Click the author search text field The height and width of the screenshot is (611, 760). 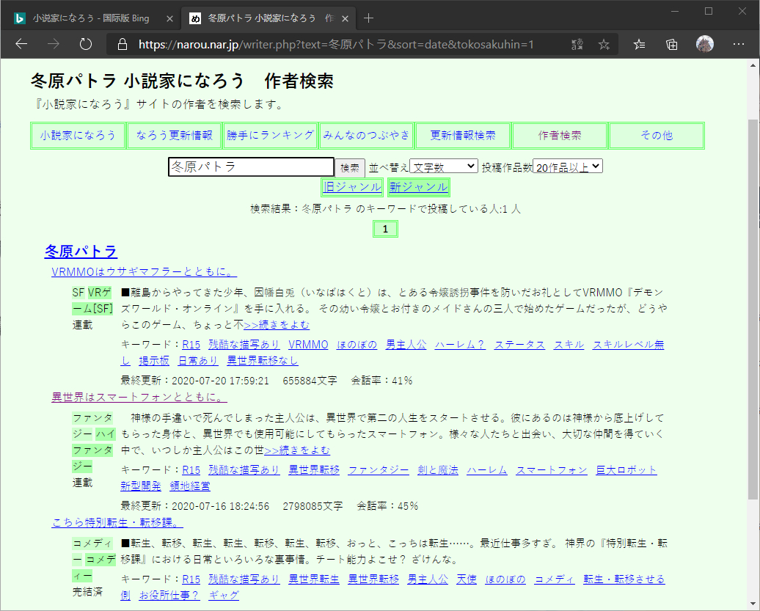click(251, 167)
